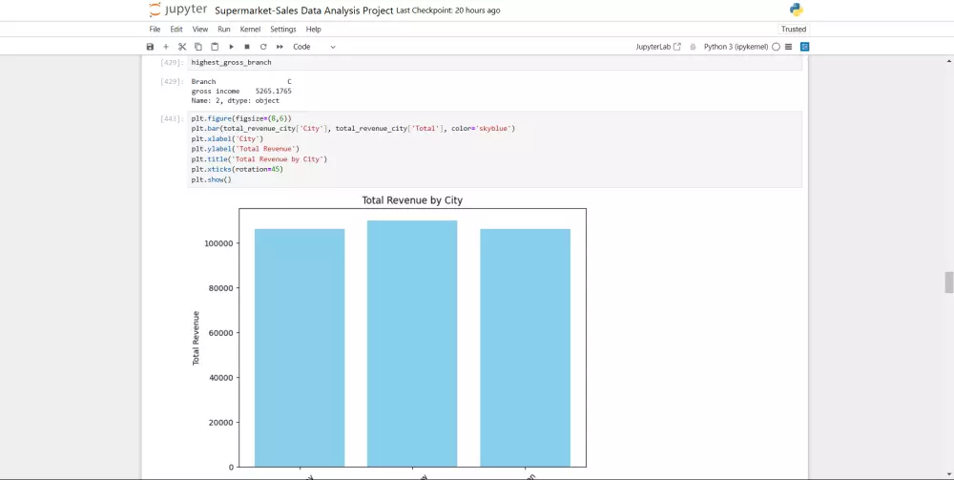The width and height of the screenshot is (954, 480).
Task: Click the Trusted notebook button
Action: [x=794, y=30]
